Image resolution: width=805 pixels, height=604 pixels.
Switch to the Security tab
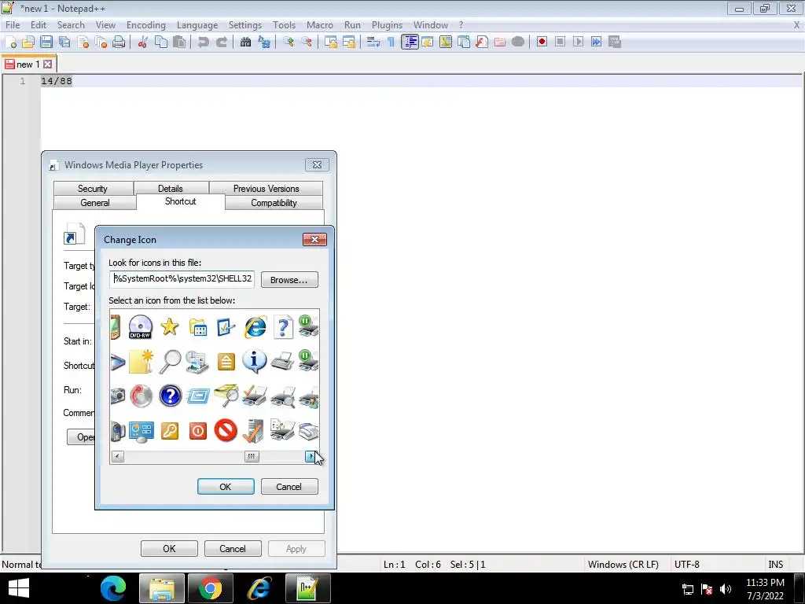93,189
